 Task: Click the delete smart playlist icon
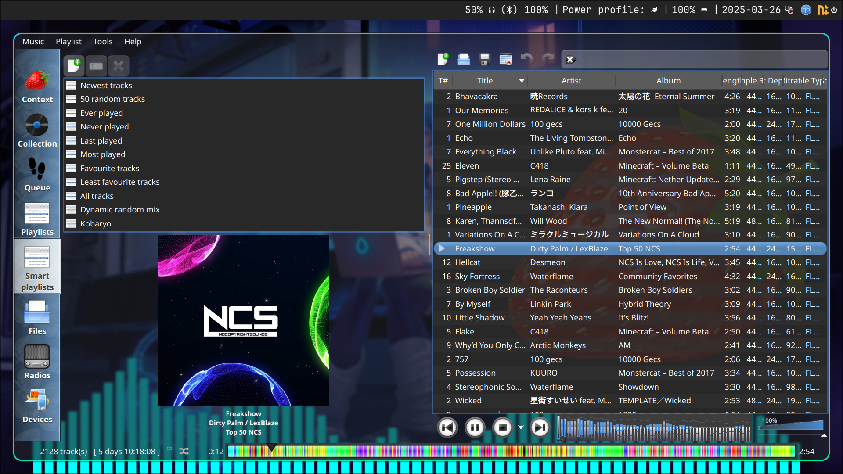coord(119,66)
